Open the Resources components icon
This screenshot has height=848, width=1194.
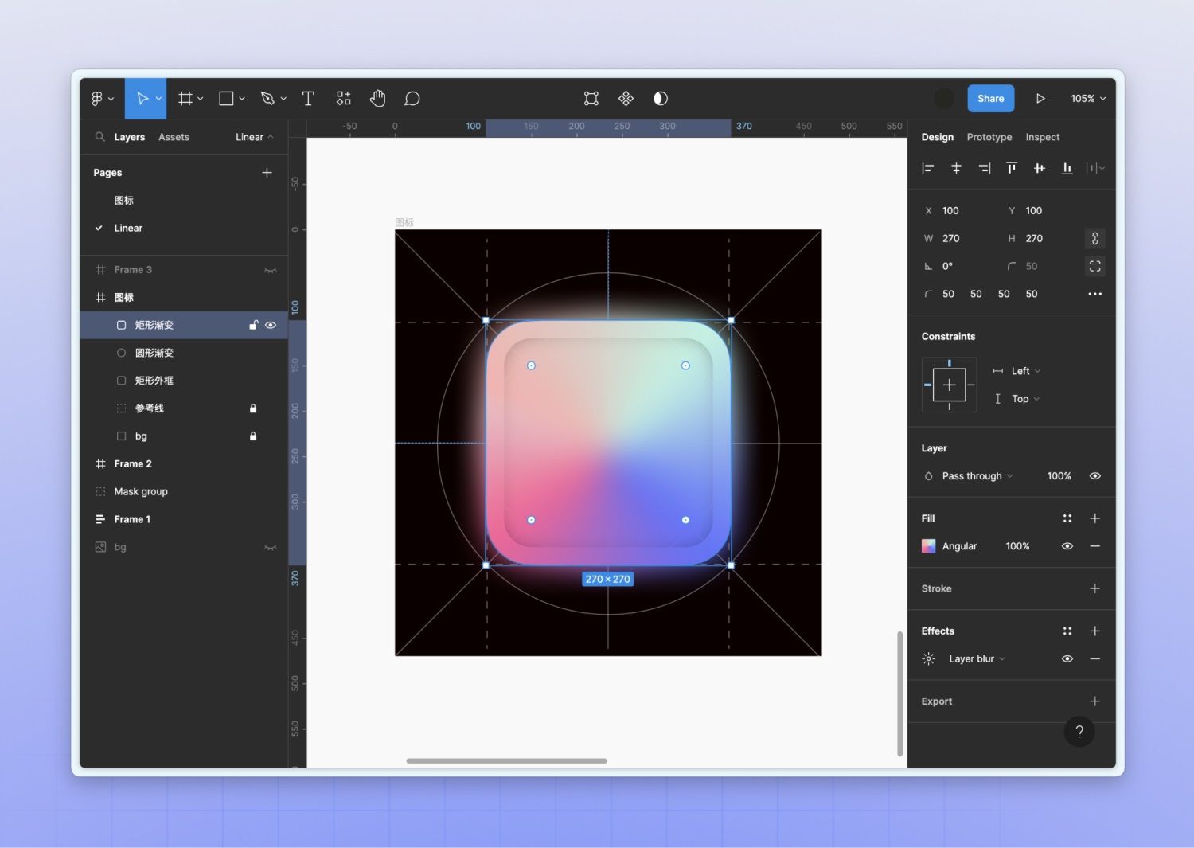click(x=343, y=99)
